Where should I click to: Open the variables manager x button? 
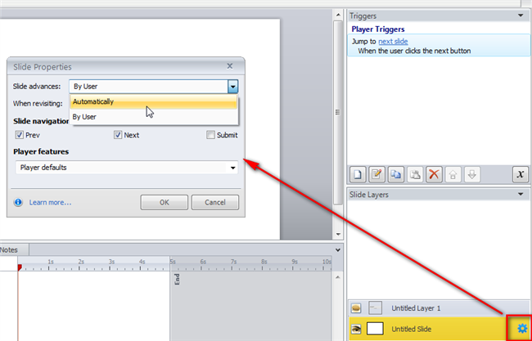tap(520, 174)
